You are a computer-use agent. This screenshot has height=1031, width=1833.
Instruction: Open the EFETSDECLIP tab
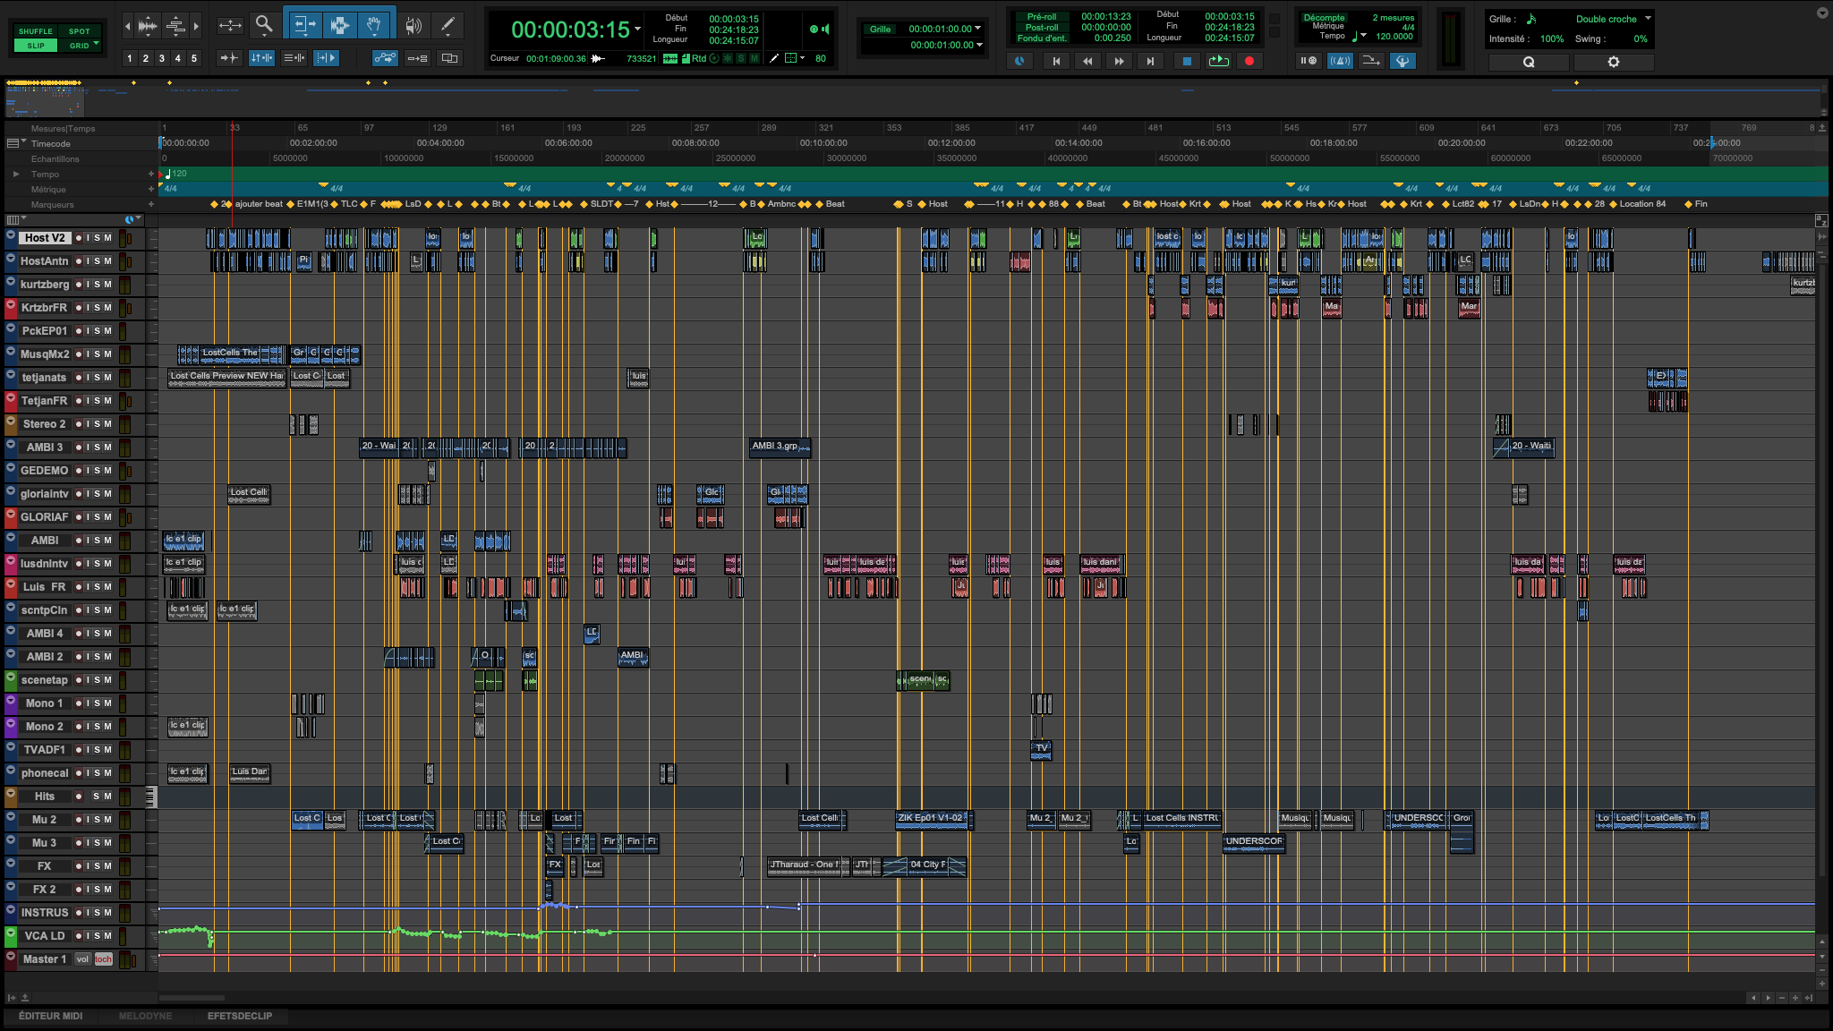click(x=239, y=1016)
